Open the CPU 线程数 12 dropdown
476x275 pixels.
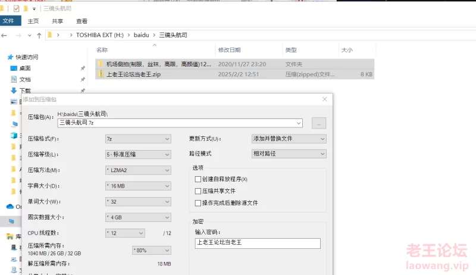click(x=125, y=233)
